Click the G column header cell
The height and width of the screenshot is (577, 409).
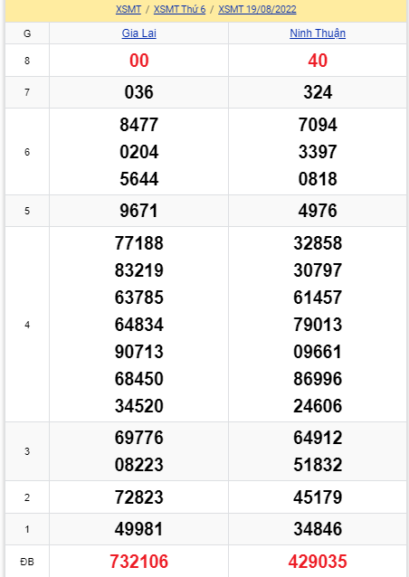pos(27,33)
